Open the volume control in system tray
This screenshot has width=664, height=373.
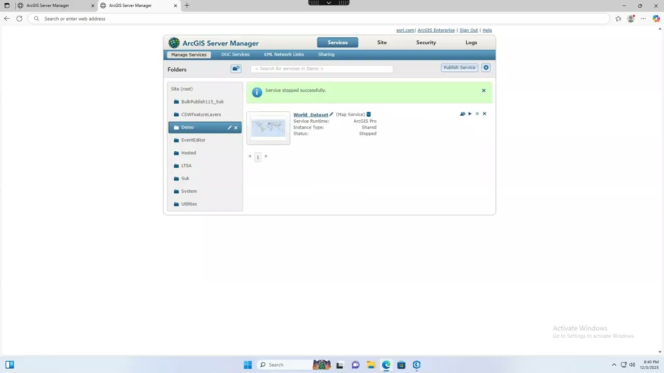[632, 365]
